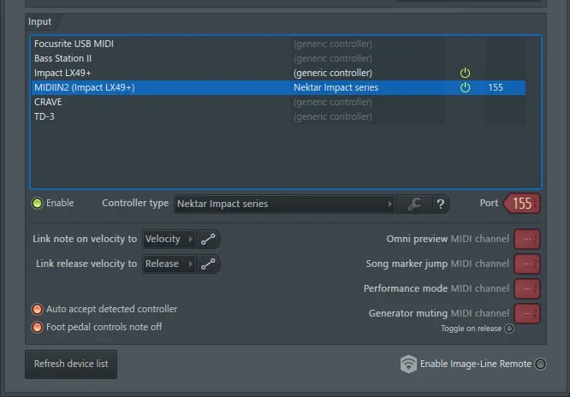Toggle Foot pedal controls note off
This screenshot has height=397, width=570.
click(x=37, y=328)
